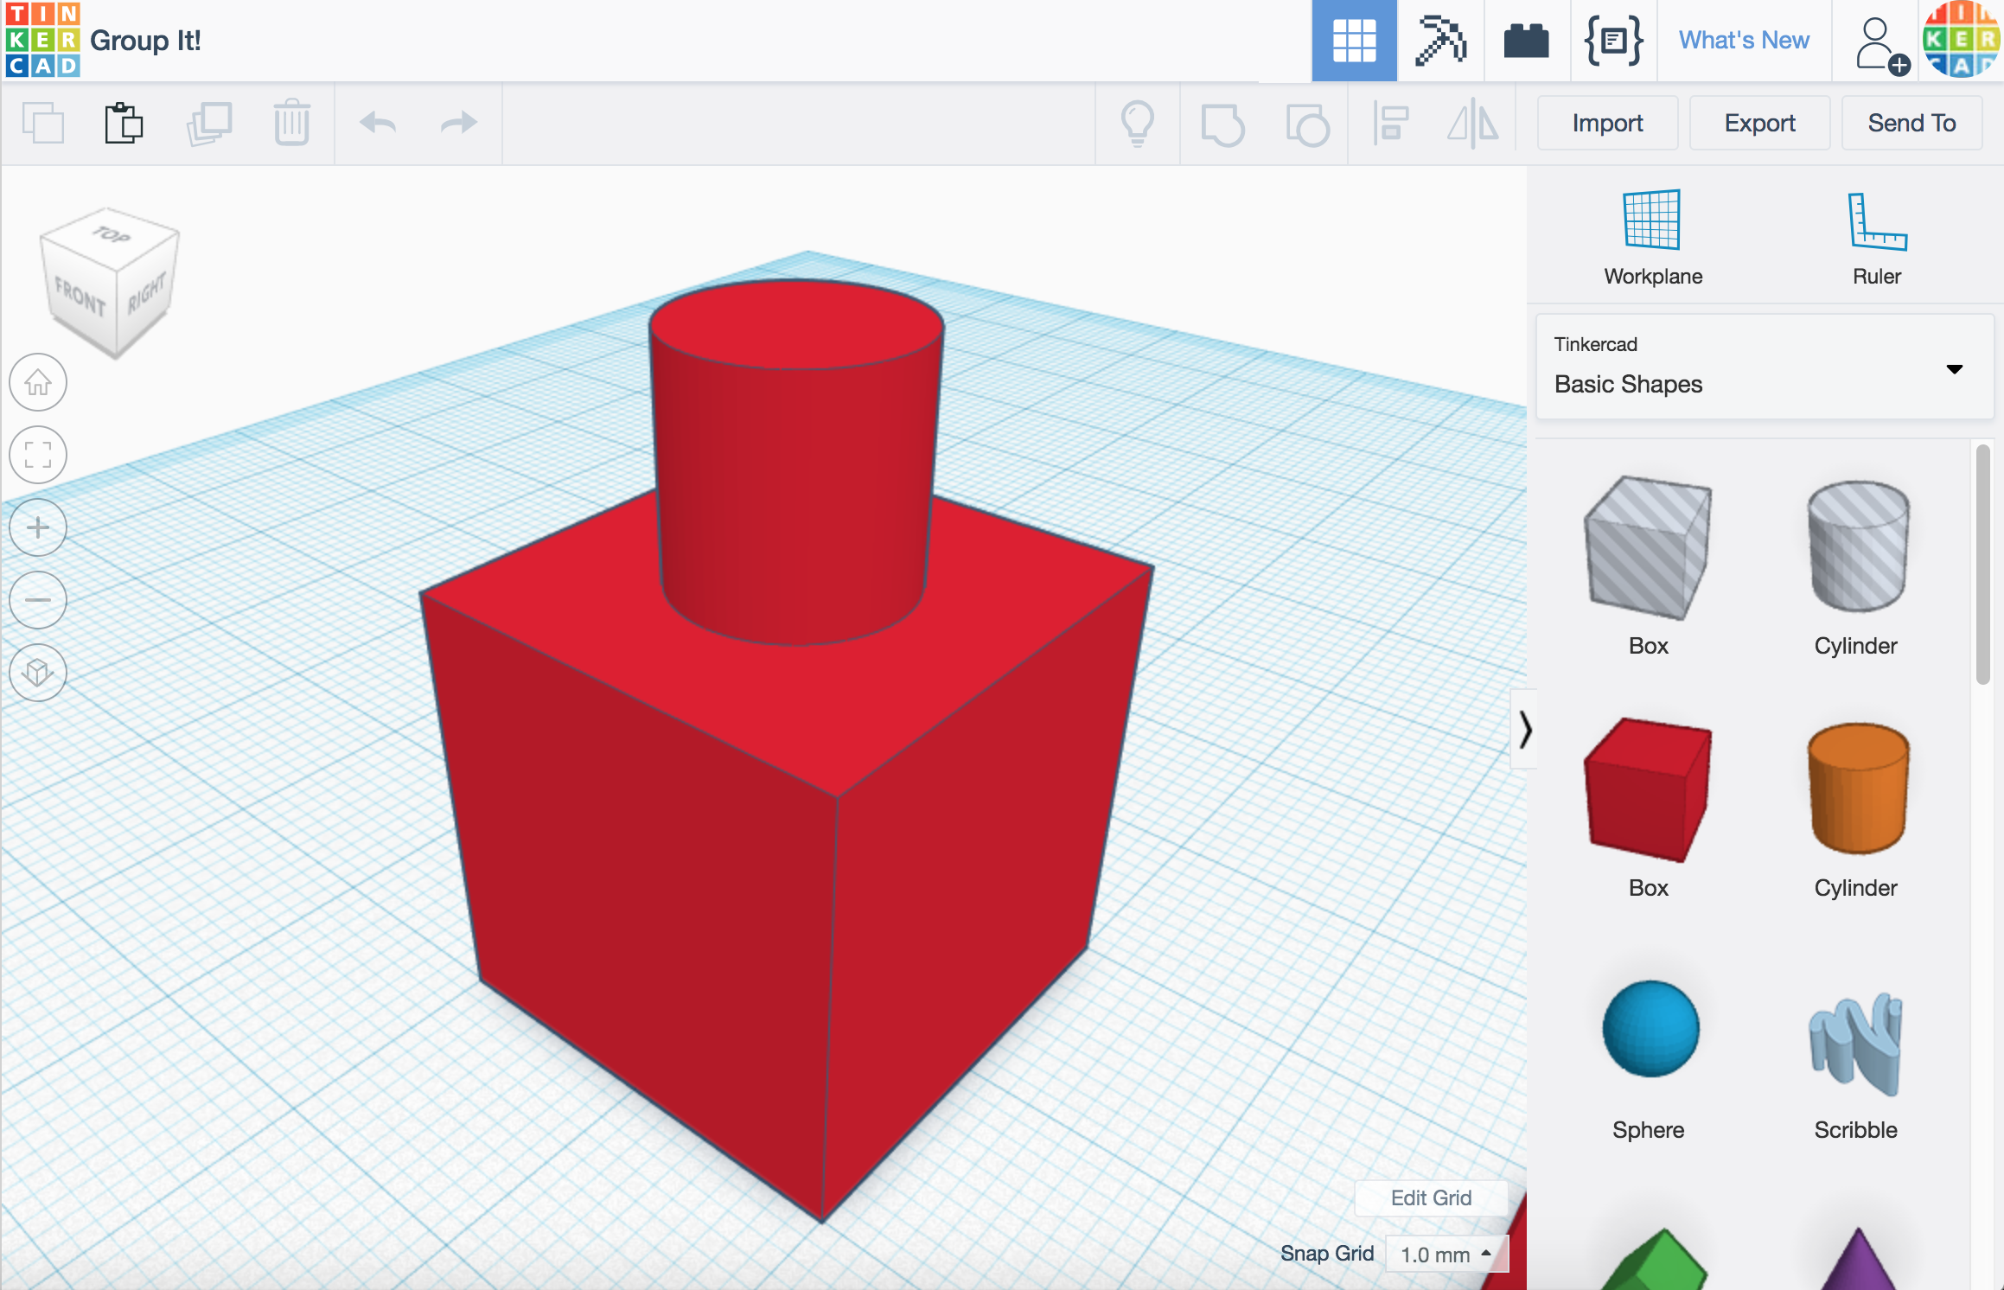Click the Tinkercad logo to go home

click(42, 40)
